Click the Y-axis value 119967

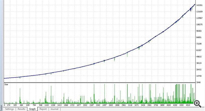point(200,18)
